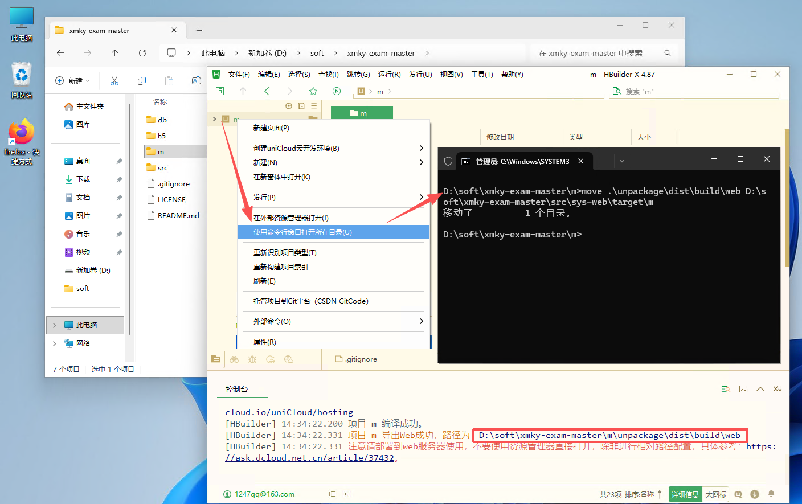Open the terminal tab dropdown arrow
Image resolution: width=802 pixels, height=504 pixels.
click(x=622, y=161)
